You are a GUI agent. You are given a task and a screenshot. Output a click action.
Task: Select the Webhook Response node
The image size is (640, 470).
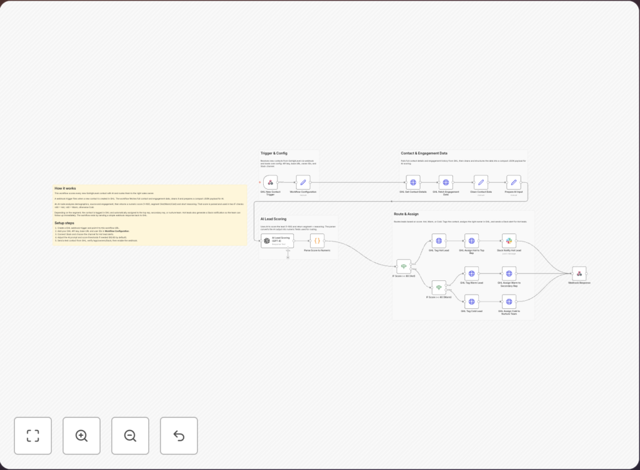[x=579, y=273]
